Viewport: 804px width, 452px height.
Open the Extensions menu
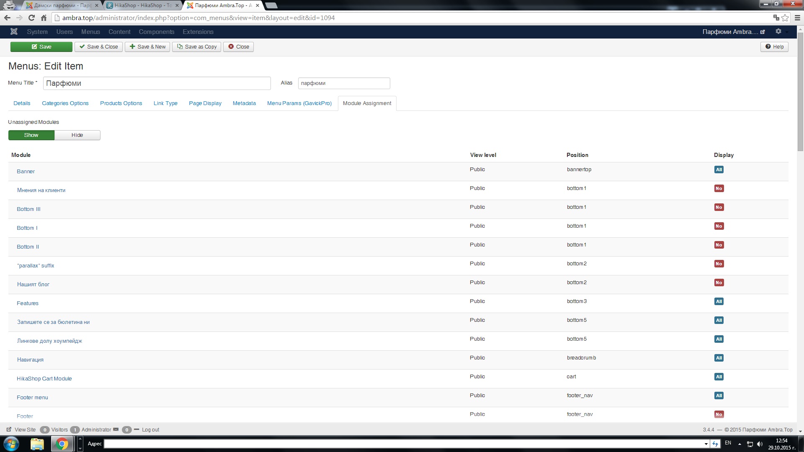point(198,32)
